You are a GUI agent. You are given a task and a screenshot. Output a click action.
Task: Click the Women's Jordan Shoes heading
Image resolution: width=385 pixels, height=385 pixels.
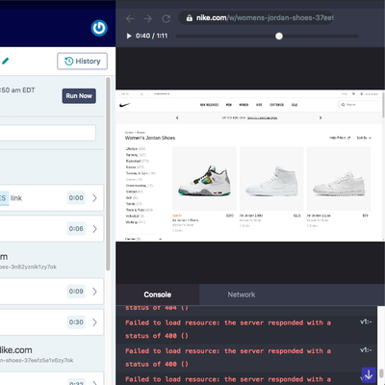tap(150, 138)
